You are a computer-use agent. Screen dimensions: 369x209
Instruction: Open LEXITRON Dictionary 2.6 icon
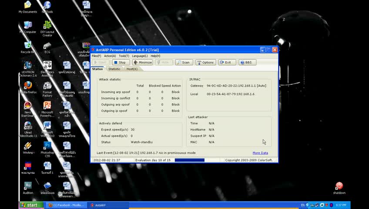pyautogui.click(x=28, y=69)
